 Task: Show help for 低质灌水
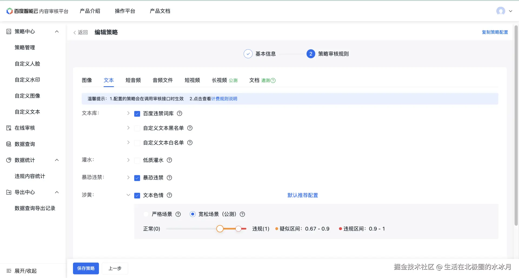(x=169, y=160)
